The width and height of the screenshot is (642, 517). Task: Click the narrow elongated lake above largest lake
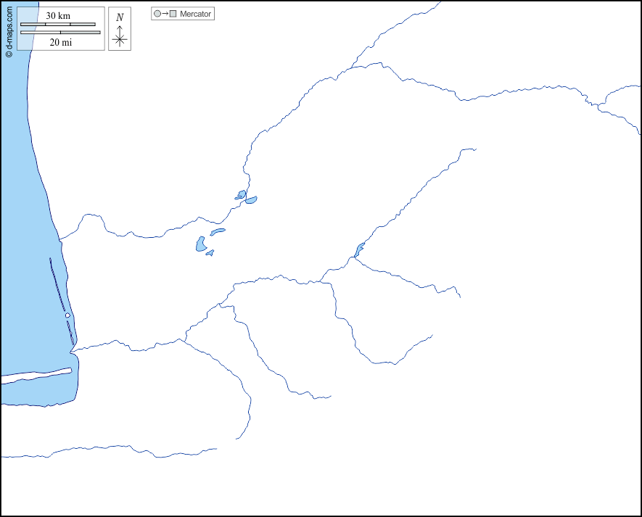pos(218,232)
